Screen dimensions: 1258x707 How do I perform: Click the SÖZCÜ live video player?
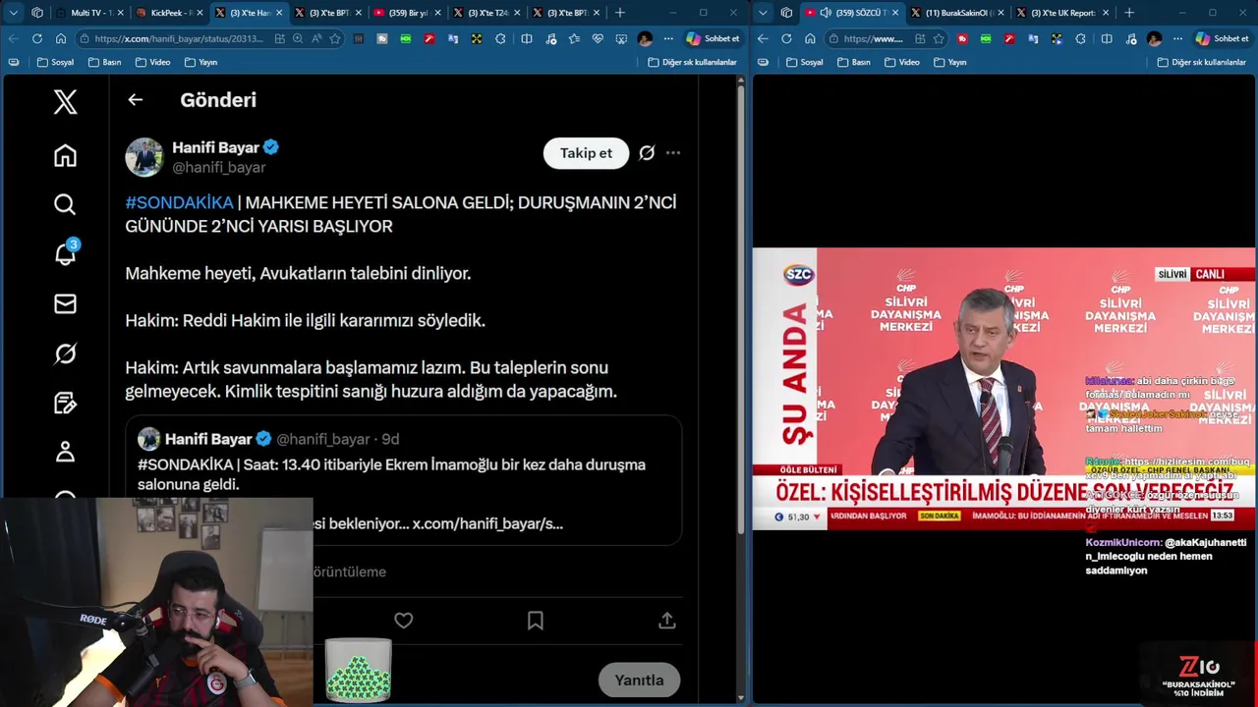1003,389
